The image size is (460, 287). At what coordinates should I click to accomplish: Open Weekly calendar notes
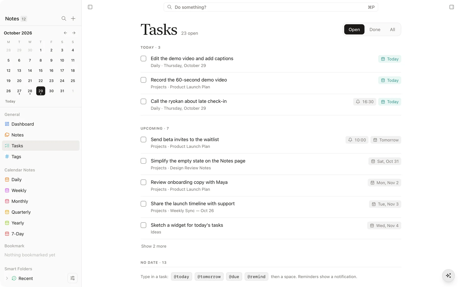point(41,190)
